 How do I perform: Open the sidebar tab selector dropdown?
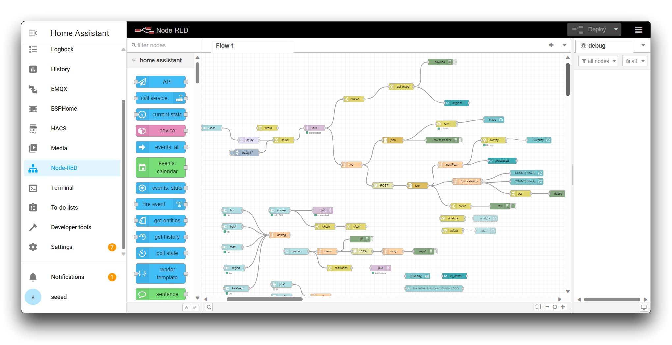(x=643, y=45)
